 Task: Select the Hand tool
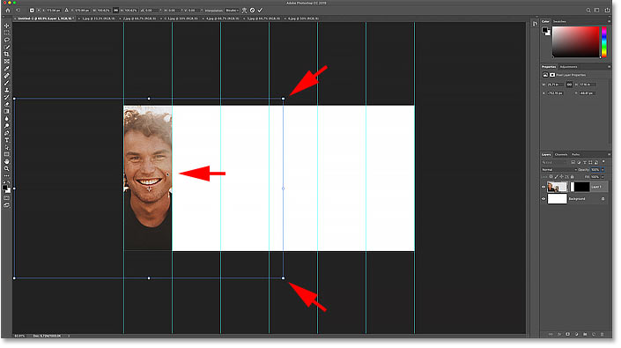click(x=7, y=161)
